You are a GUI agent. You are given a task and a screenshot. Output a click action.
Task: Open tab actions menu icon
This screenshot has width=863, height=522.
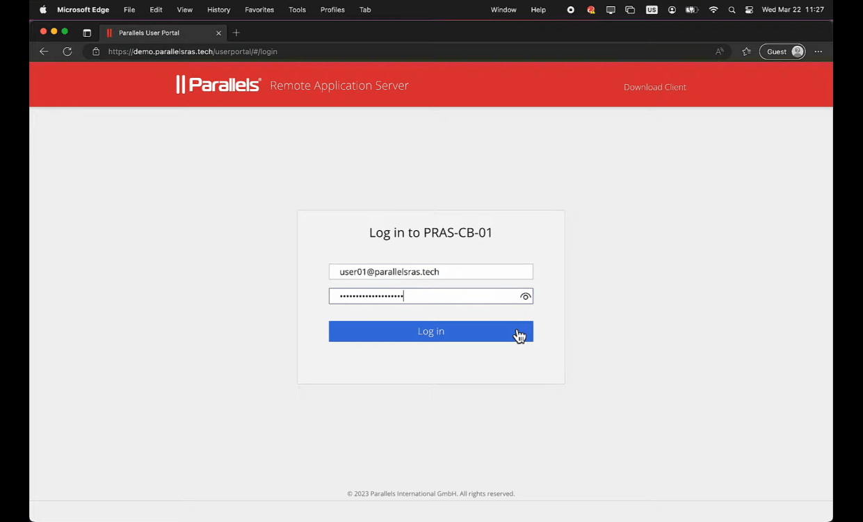click(x=87, y=33)
